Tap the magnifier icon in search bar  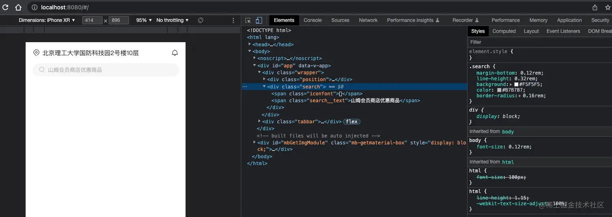(42, 70)
